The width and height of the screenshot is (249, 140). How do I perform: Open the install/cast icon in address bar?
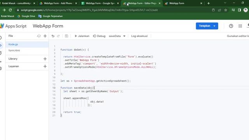pos(213,10)
